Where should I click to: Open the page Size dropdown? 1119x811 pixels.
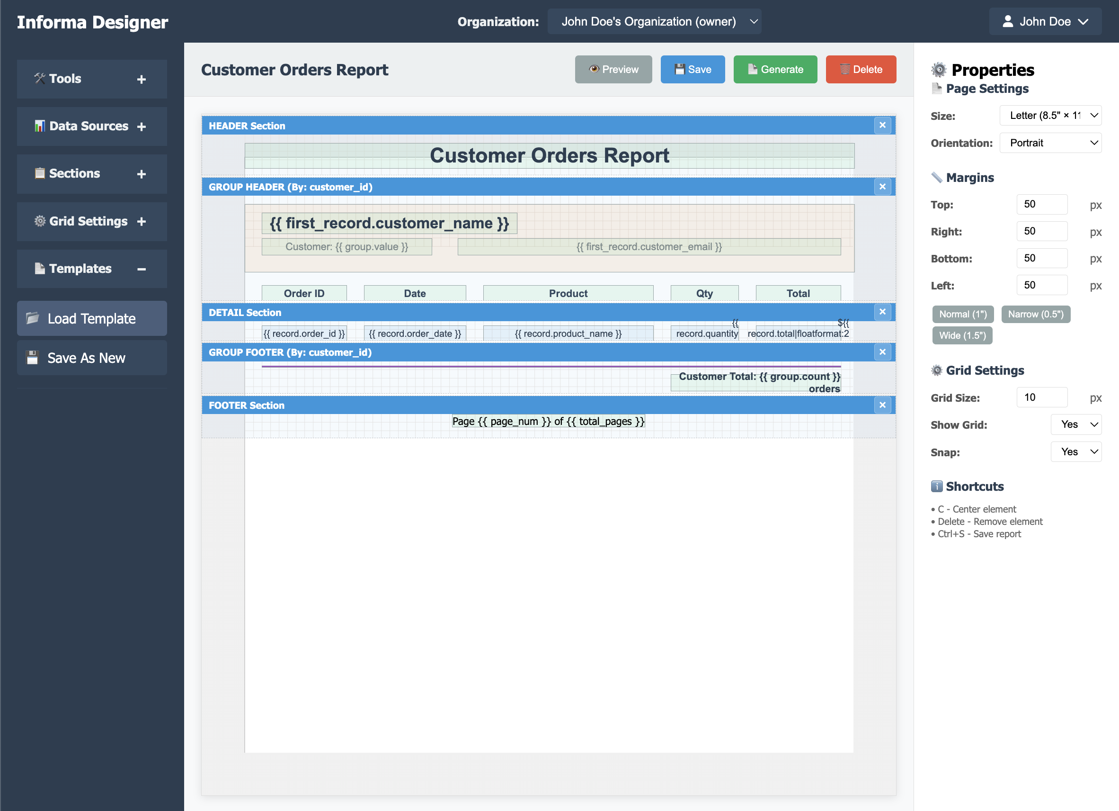(x=1050, y=116)
